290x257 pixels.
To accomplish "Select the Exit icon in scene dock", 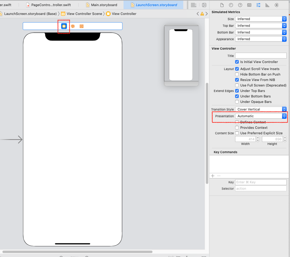I will (81, 26).
